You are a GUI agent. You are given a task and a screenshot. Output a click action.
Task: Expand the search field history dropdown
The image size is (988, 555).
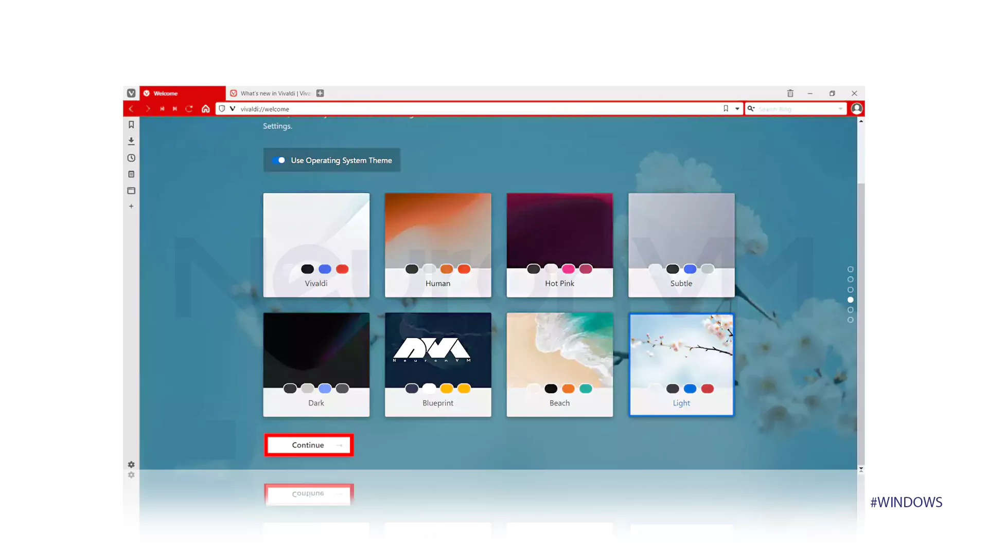[x=840, y=109]
